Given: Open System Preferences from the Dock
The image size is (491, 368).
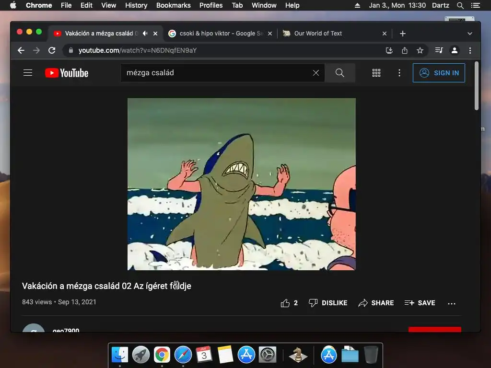Looking at the screenshot, I should coord(268,355).
